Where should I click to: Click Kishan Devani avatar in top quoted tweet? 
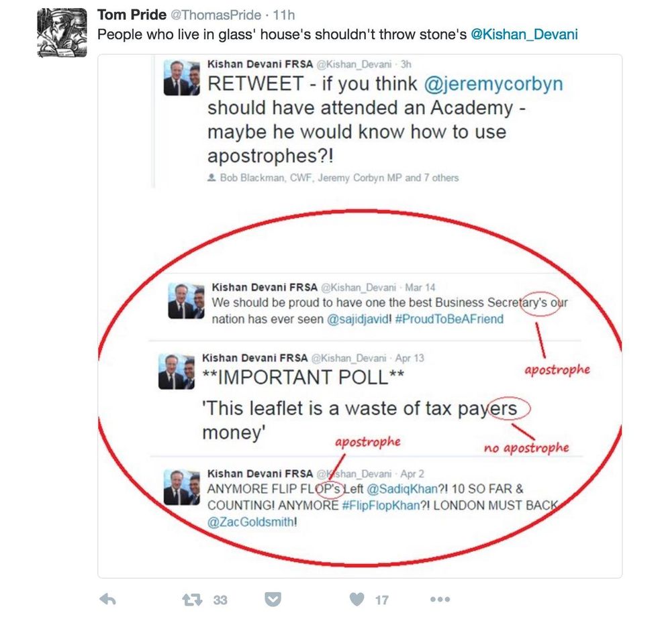tap(182, 78)
